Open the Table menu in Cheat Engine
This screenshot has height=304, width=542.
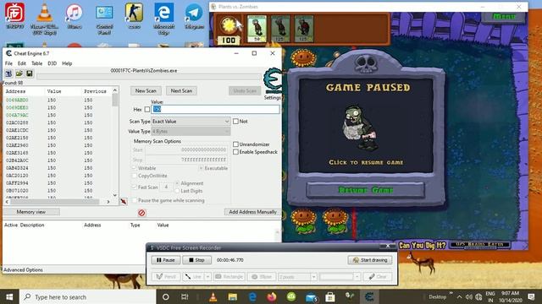click(36, 63)
